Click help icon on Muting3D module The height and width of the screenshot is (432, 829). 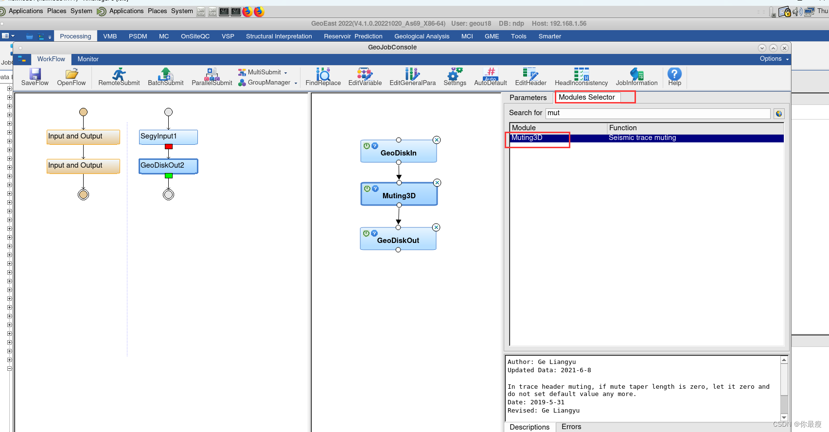pyautogui.click(x=375, y=189)
